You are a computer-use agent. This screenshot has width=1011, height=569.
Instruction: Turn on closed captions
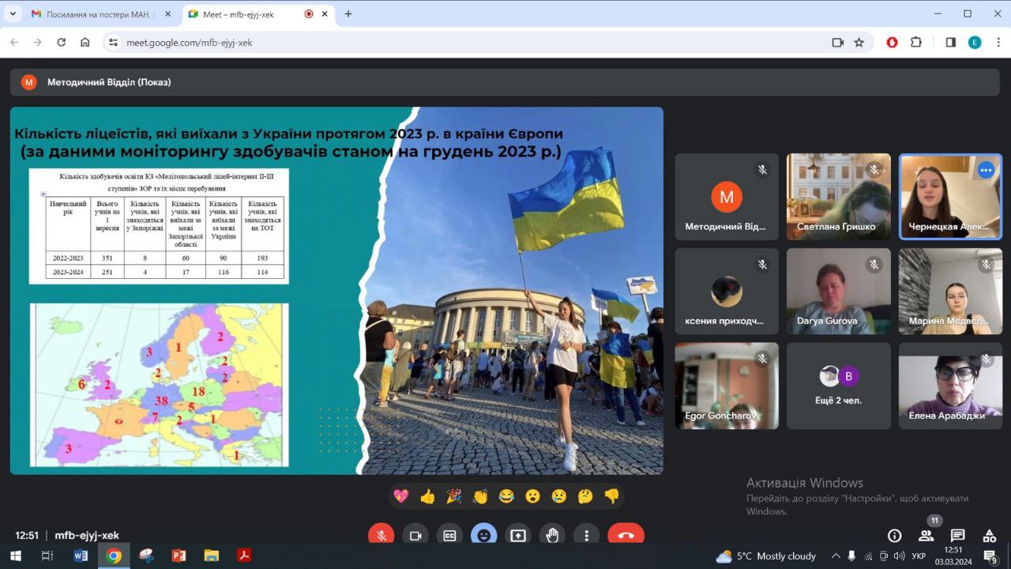[x=449, y=535]
